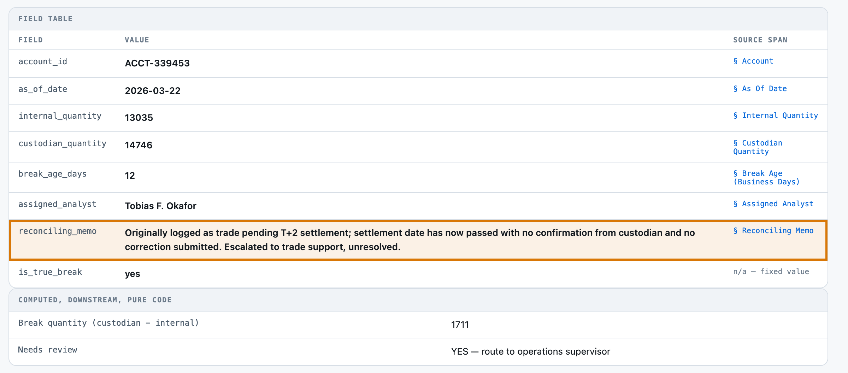Select the break_age_days value 12
The width and height of the screenshot is (848, 373).
pyautogui.click(x=130, y=176)
